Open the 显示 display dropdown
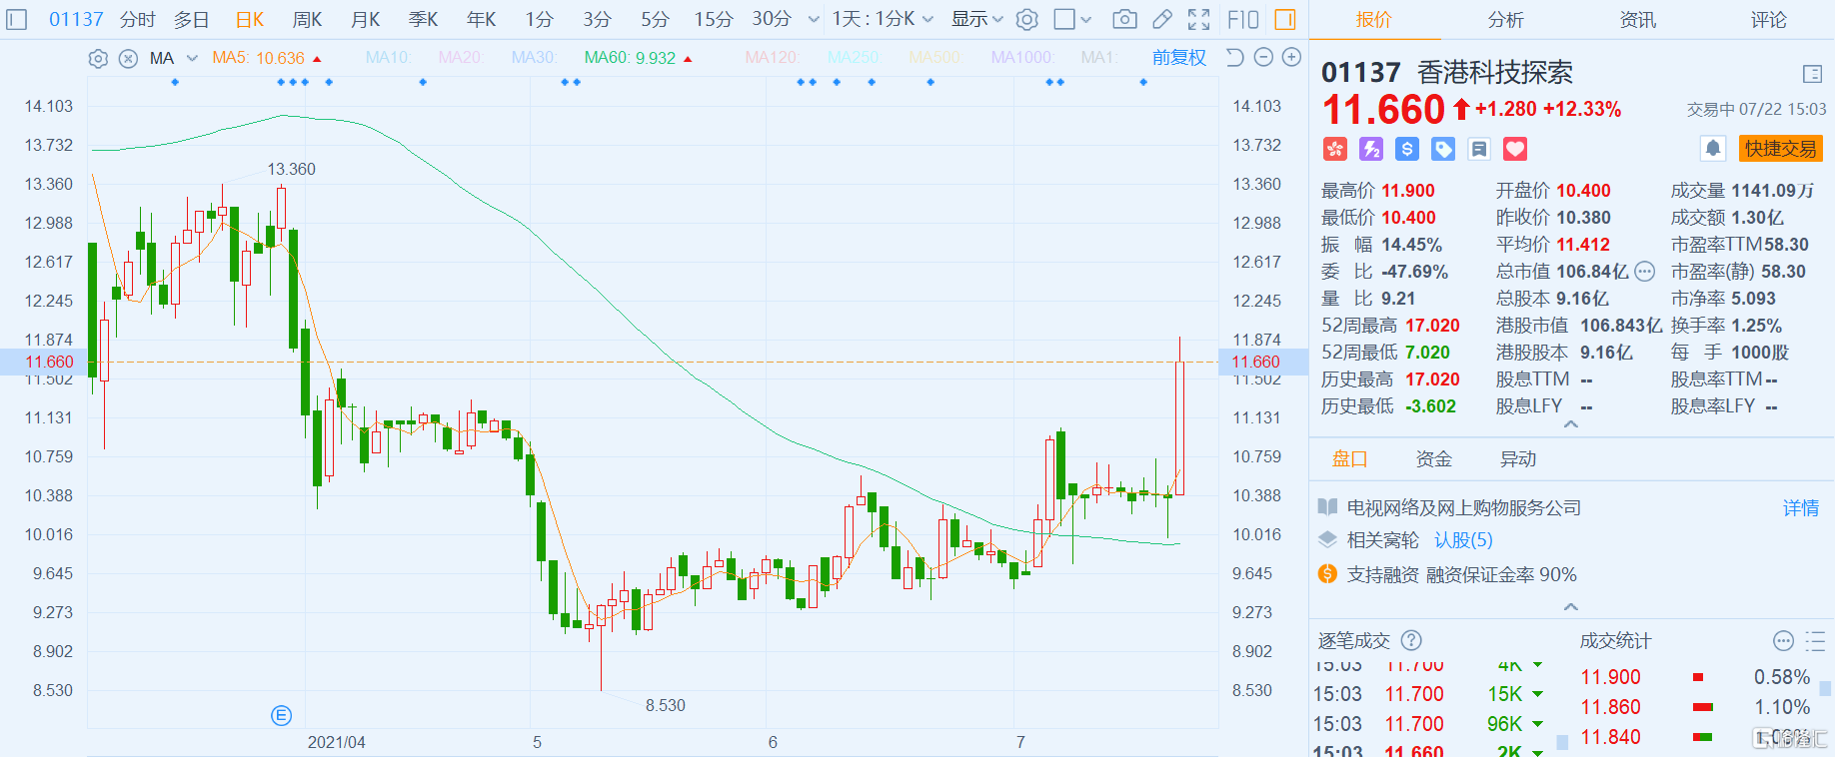 (976, 19)
